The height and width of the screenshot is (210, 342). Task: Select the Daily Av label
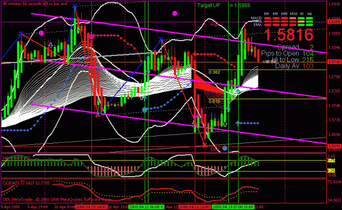[287, 66]
